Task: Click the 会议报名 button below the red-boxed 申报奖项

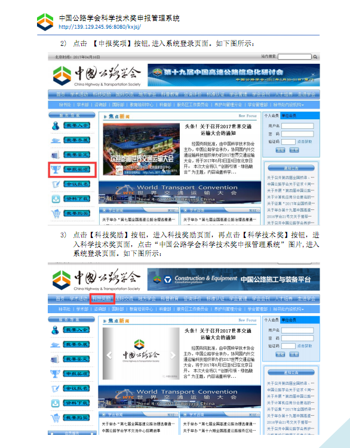Action: [x=76, y=184]
